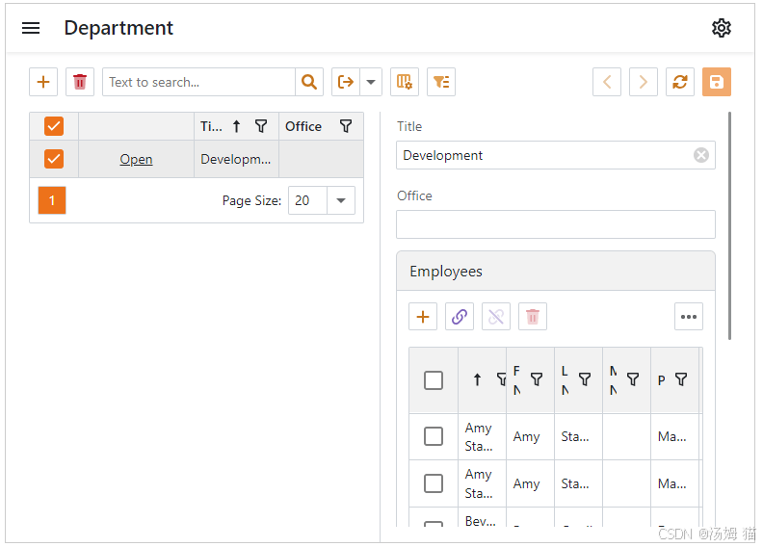Go to page 1 in the pager

(52, 200)
